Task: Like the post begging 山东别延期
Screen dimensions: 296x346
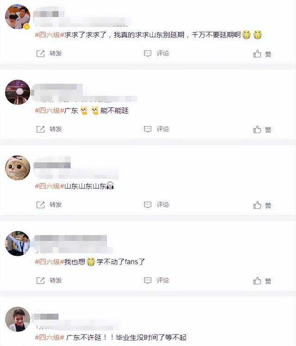Action: [x=257, y=54]
